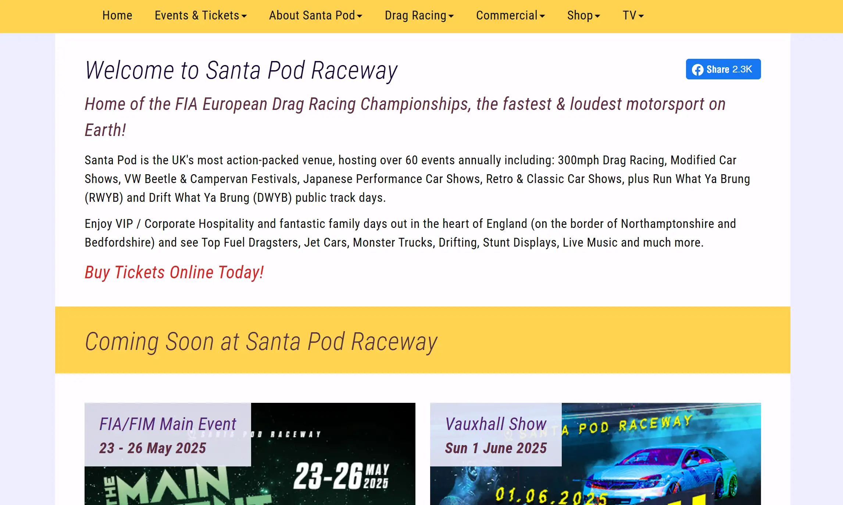Image resolution: width=843 pixels, height=505 pixels.
Task: Open the Drag Racing dropdown
Action: (419, 15)
